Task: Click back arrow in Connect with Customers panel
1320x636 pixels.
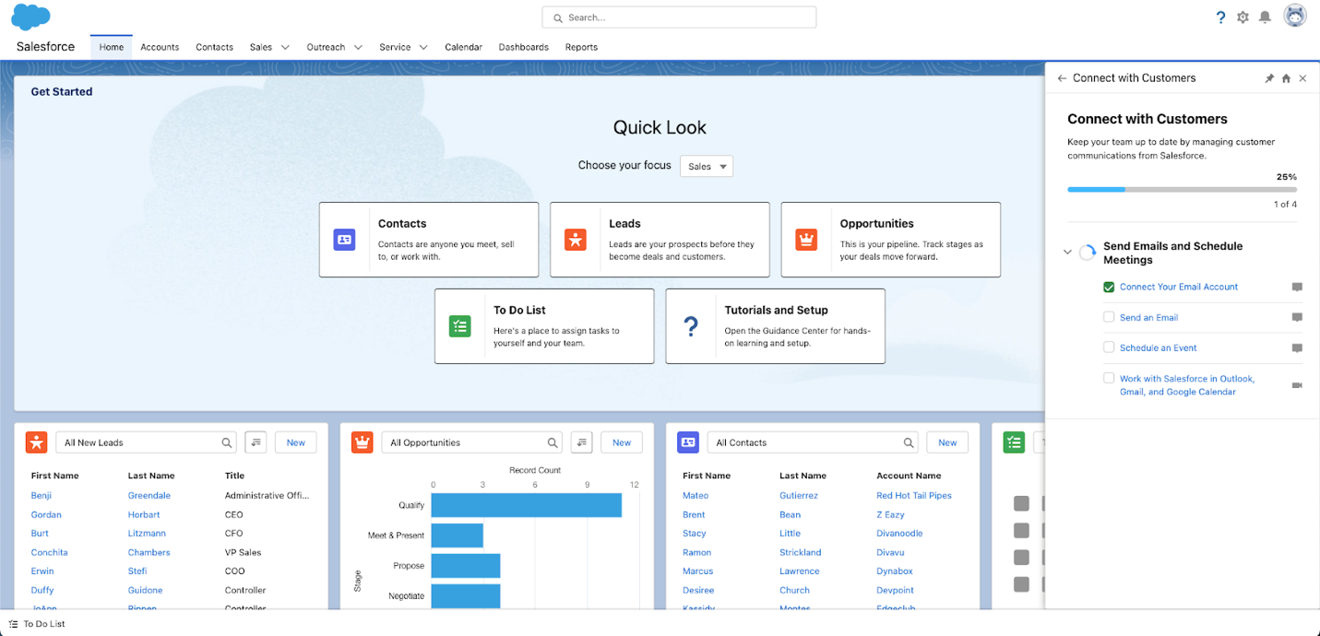Action: point(1062,78)
